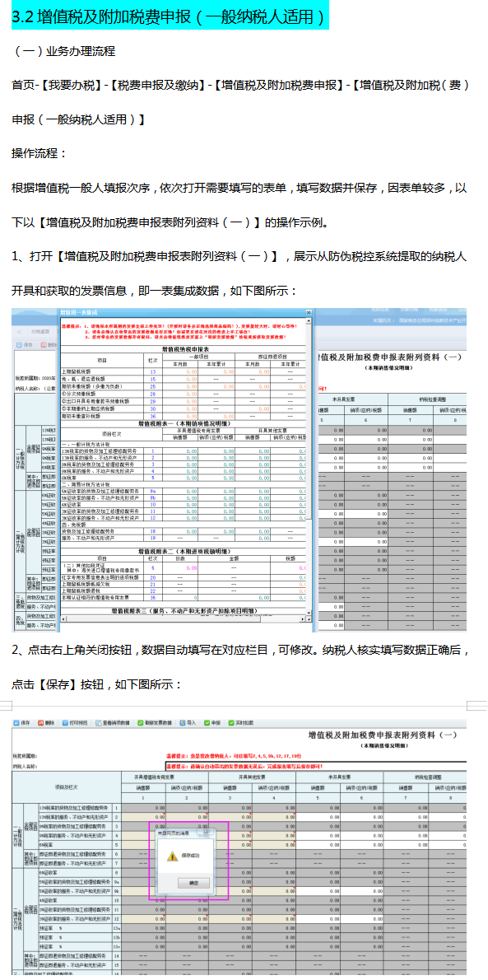Click 期初未缴税额(多缴为负数) row in popup
This screenshot has width=488, height=980.
pos(182,386)
